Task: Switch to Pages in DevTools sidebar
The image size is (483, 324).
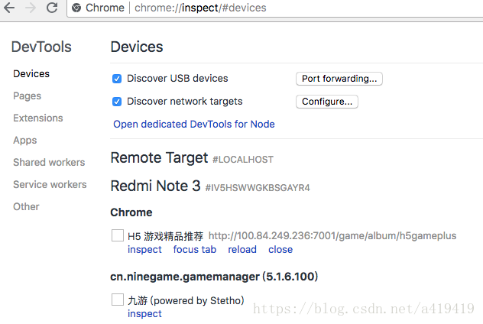Action: tap(27, 96)
